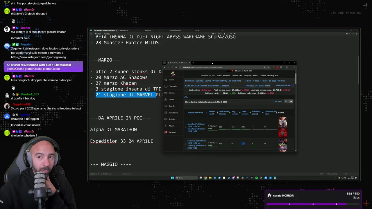Click the browser home button
The height and width of the screenshot is (209, 372).
point(176,67)
